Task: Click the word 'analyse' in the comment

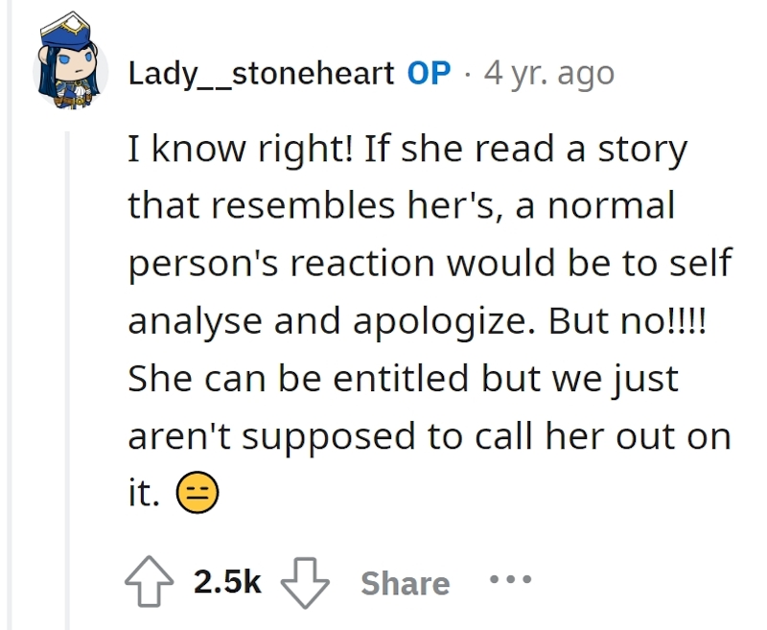Action: [196, 323]
